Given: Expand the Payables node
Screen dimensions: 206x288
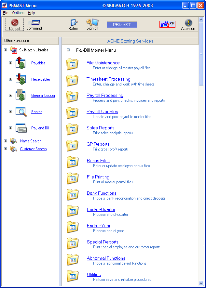Looking at the screenshot, I should pos(10,63).
